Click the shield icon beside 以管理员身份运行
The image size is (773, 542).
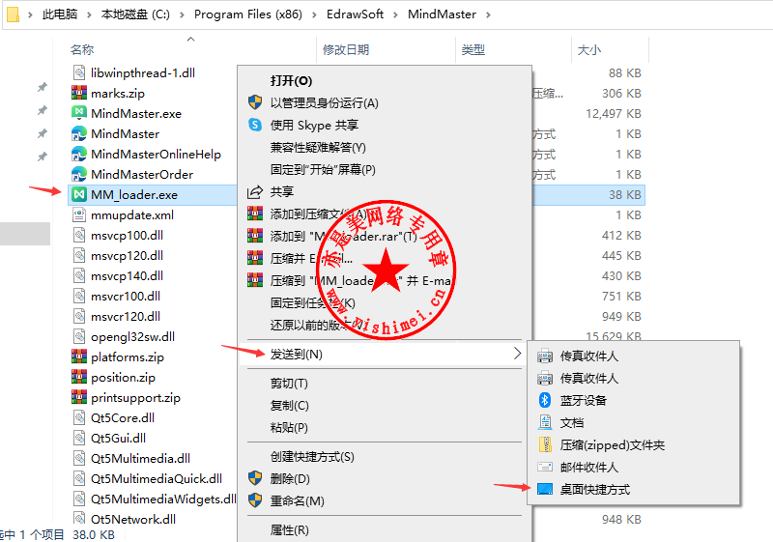coord(255,102)
